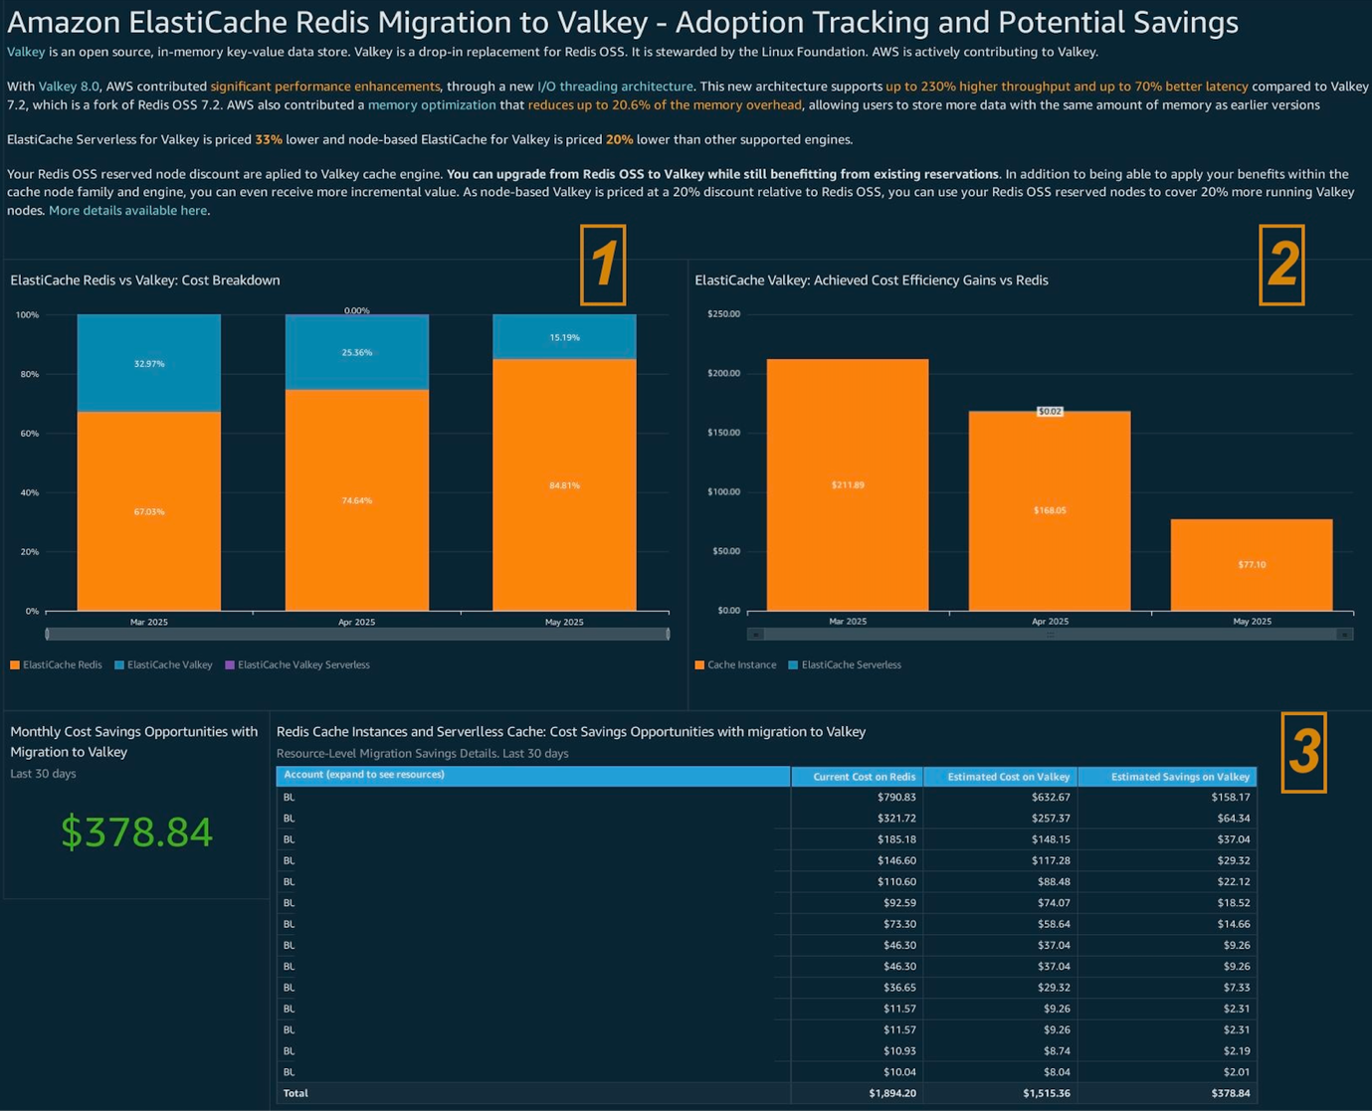
Task: Click the "memory optimization" link
Action: coord(432,104)
